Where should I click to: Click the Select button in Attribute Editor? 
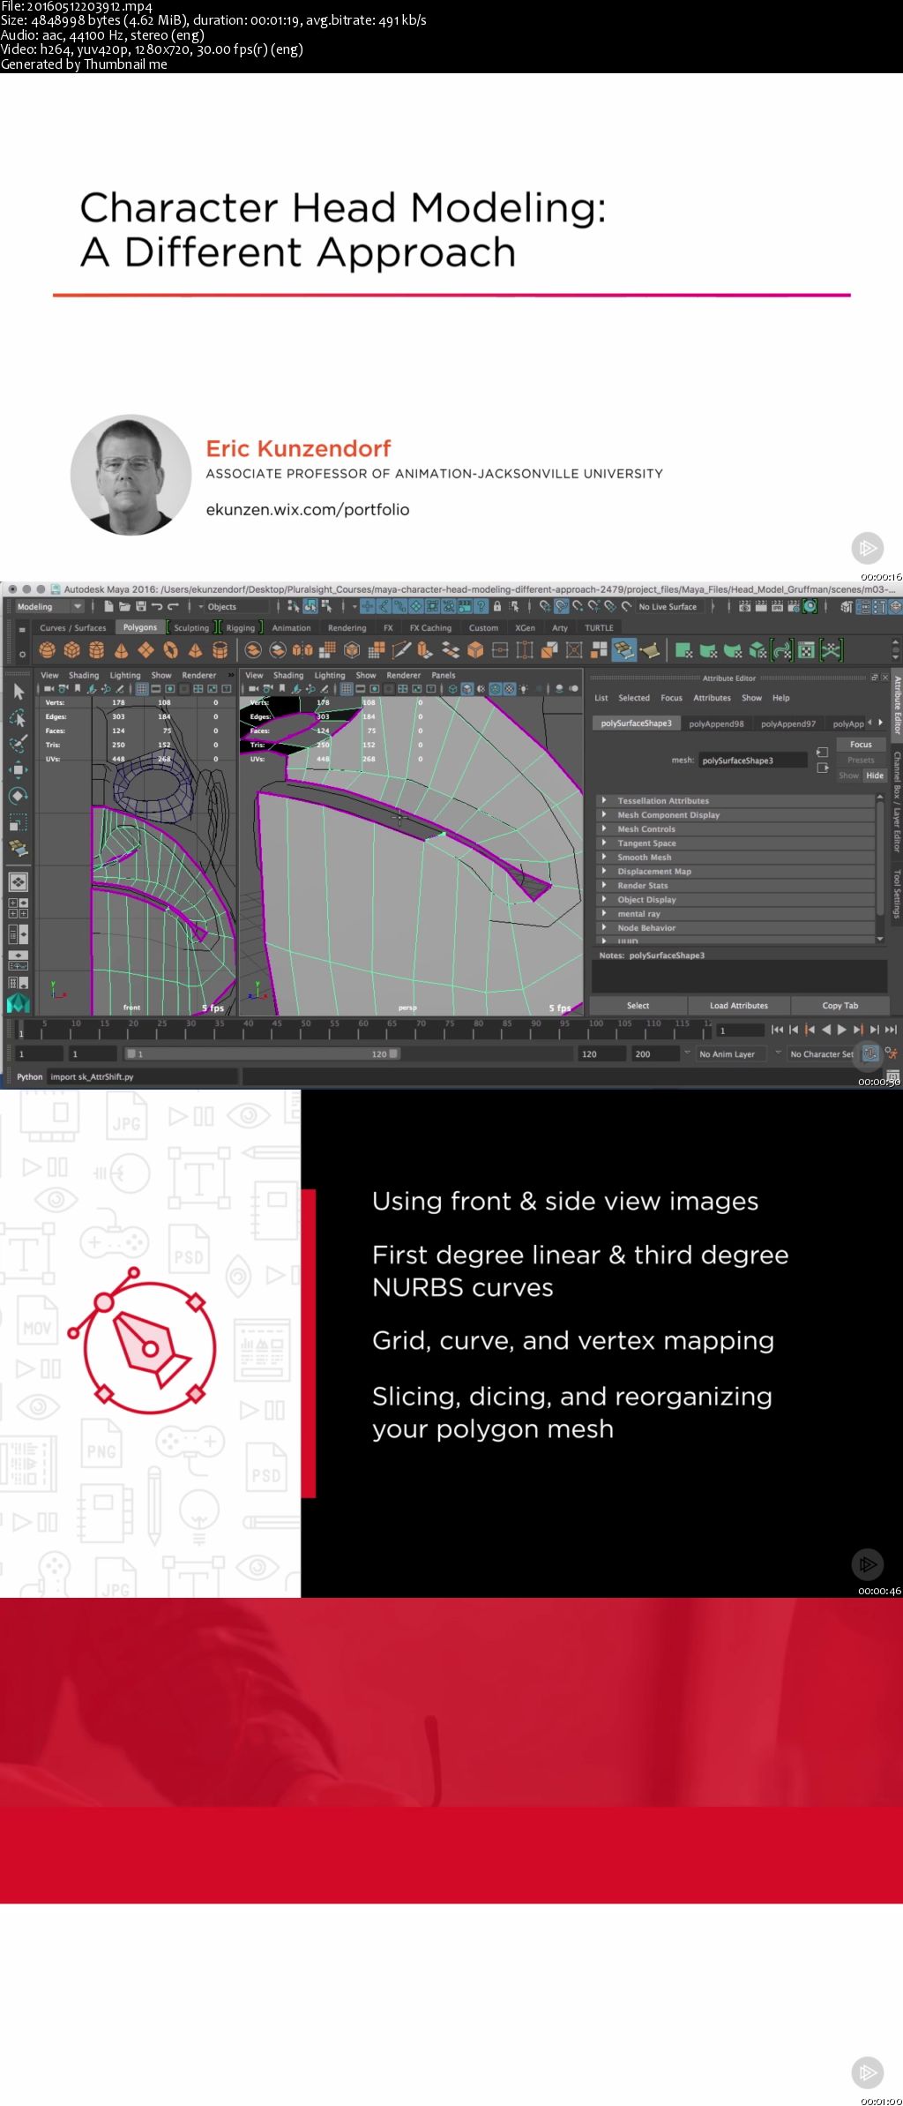(x=638, y=1005)
